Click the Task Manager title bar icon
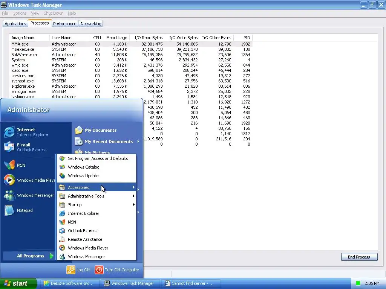The height and width of the screenshot is (289, 386). click(x=4, y=5)
